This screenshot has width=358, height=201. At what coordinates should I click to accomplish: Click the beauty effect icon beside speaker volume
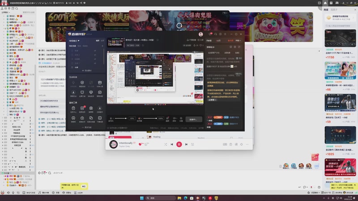coord(167,118)
